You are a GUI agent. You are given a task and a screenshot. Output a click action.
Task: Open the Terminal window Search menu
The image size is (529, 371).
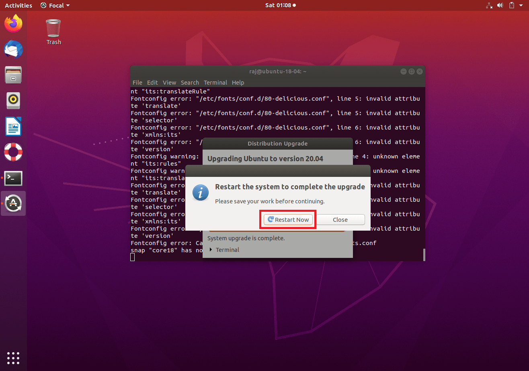(190, 83)
